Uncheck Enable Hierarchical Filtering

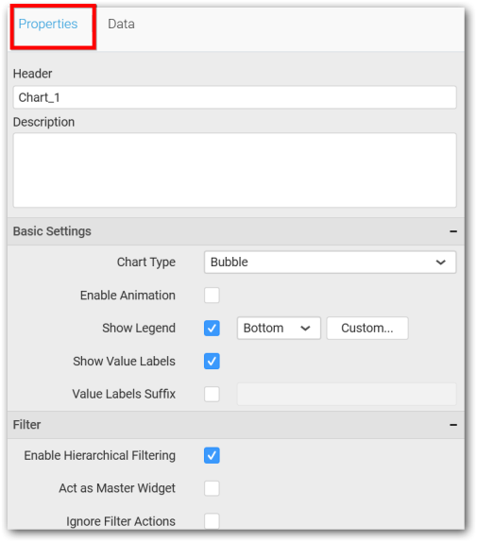212,455
